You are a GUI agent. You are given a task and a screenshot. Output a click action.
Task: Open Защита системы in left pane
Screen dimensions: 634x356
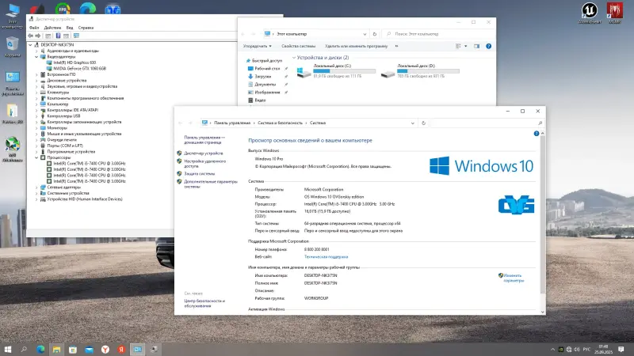point(200,173)
